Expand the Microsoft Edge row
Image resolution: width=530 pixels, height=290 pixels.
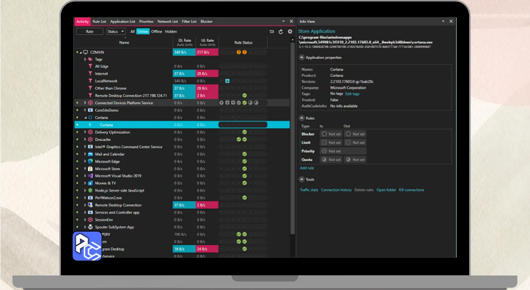85,161
